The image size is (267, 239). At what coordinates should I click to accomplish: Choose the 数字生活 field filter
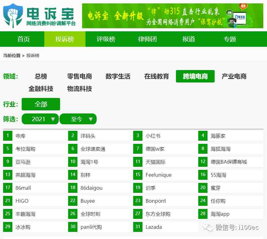pyautogui.click(x=118, y=76)
